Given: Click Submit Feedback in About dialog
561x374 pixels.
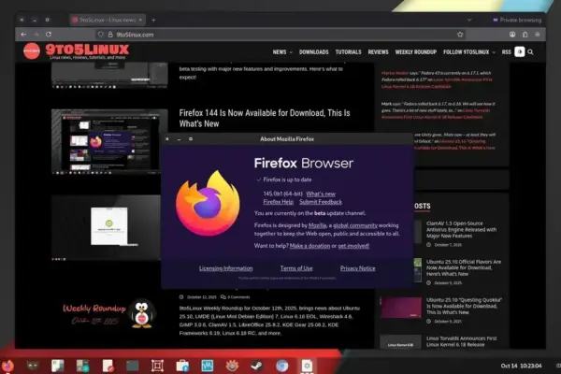Looking at the screenshot, I should pyautogui.click(x=321, y=202).
